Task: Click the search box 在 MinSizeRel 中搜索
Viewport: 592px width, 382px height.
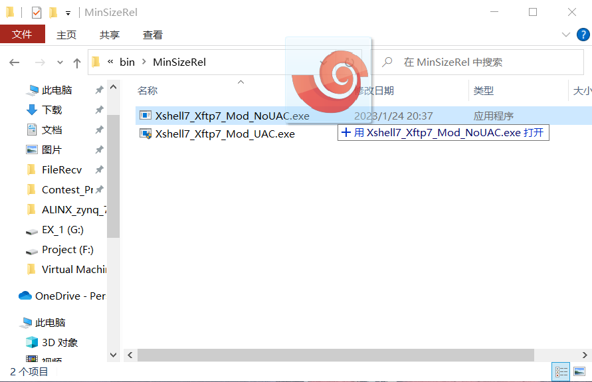Action: coord(478,62)
